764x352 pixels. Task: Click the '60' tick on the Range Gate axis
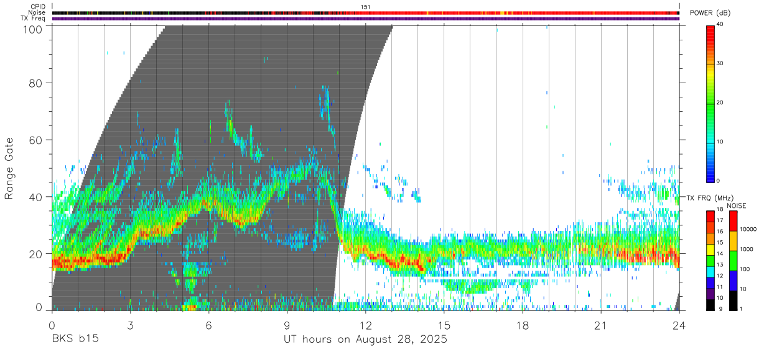click(x=36, y=140)
